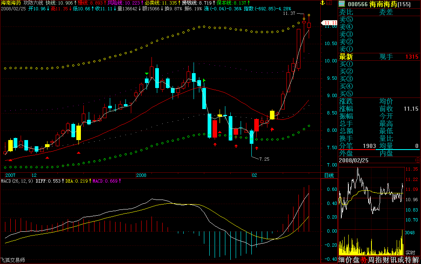The image size is (421, 264).
Task: Click the crosshair circle icon beside 2008/02/25
Action: click(x=418, y=160)
